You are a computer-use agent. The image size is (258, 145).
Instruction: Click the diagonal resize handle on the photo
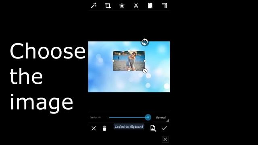click(x=145, y=71)
